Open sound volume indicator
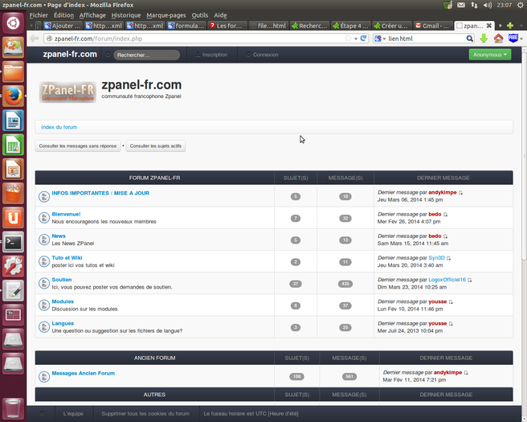This screenshot has width=527, height=422. [x=488, y=5]
